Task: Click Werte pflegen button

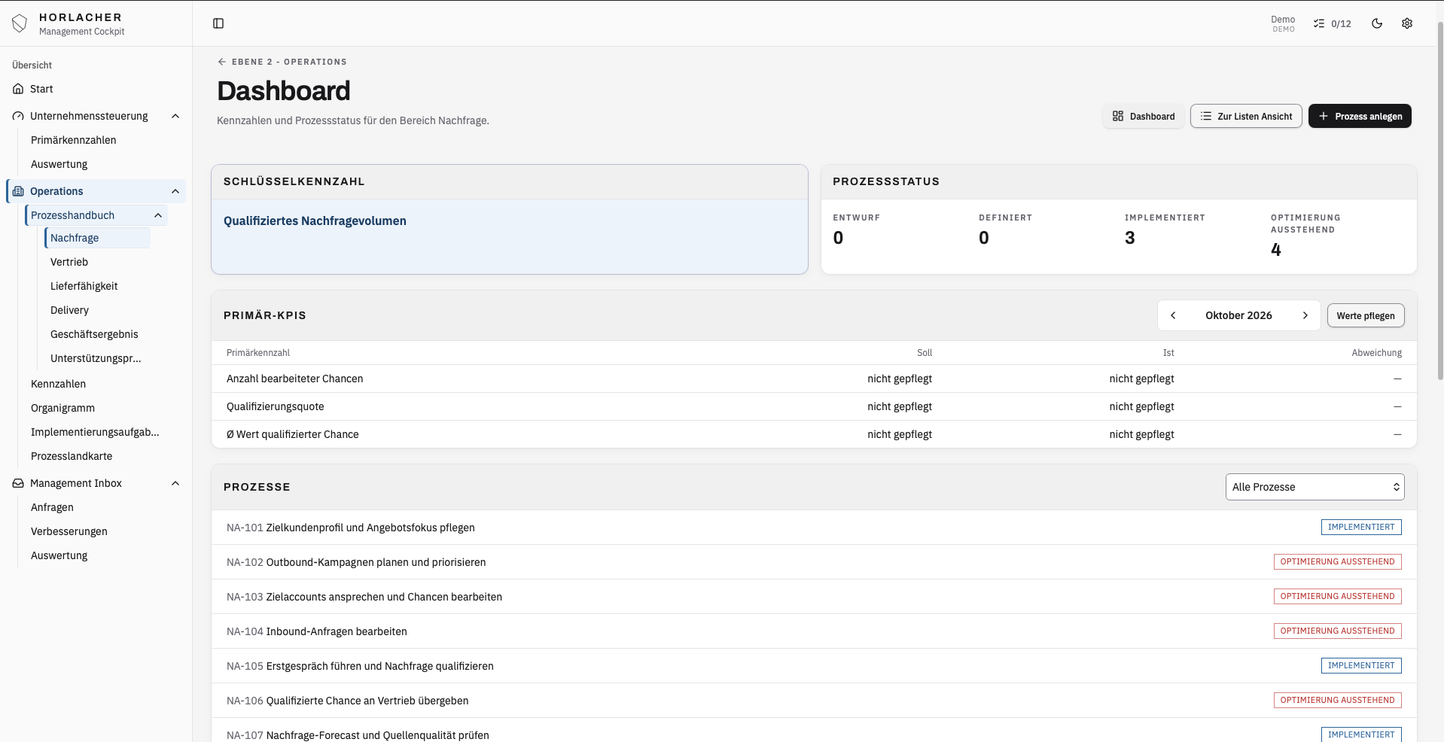Action: 1366,315
